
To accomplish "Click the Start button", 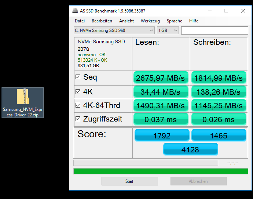I will click(130, 181).
